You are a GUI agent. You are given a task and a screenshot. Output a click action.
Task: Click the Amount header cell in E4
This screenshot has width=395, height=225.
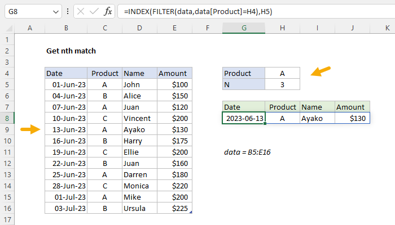click(x=174, y=74)
